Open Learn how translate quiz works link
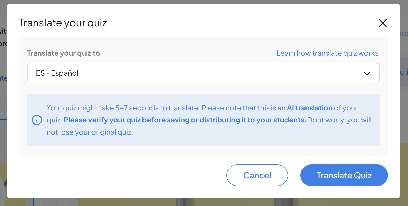408x206 pixels. (327, 53)
